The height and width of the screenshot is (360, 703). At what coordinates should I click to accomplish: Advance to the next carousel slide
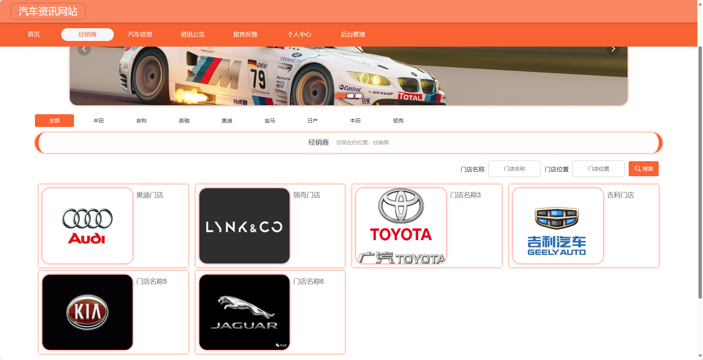(613, 49)
